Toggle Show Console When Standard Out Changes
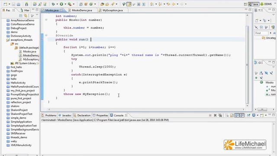The width and height of the screenshot is (277, 156). 237,115
